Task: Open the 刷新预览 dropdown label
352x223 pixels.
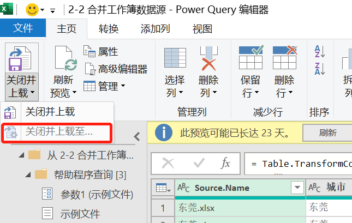Action: pos(63,86)
